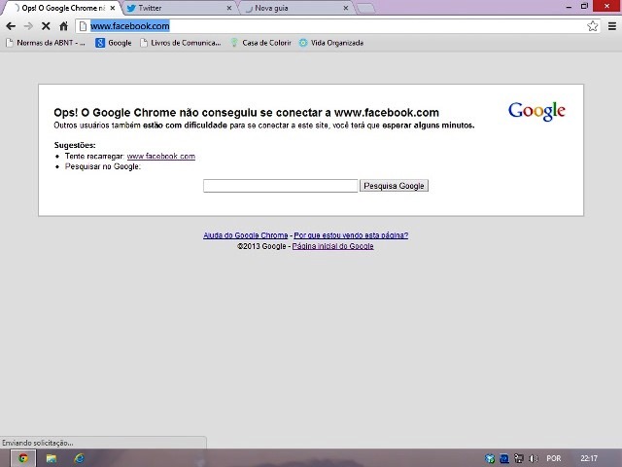Image resolution: width=622 pixels, height=467 pixels.
Task: Click the Twitter bird favicon on the tab
Action: pyautogui.click(x=130, y=8)
